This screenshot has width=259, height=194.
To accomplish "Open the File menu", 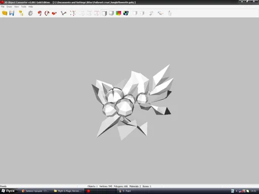I will pos(3,7).
